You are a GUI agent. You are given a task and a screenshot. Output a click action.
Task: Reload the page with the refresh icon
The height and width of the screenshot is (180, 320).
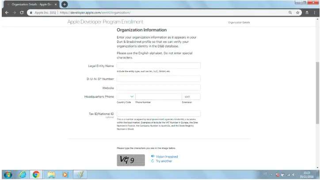pos(22,13)
